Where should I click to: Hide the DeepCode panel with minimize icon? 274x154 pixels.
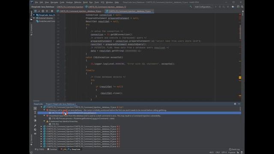tap(239, 104)
